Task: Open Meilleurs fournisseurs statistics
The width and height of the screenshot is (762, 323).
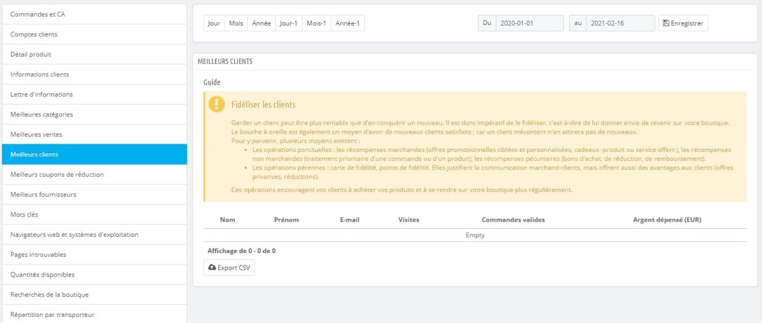Action: click(94, 195)
